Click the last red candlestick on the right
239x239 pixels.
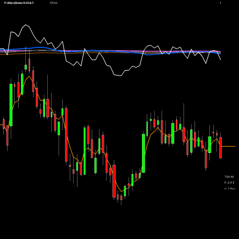(220, 148)
